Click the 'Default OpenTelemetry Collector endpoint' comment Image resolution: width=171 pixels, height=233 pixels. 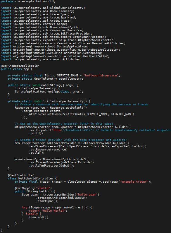pyautogui.click(x=133, y=130)
